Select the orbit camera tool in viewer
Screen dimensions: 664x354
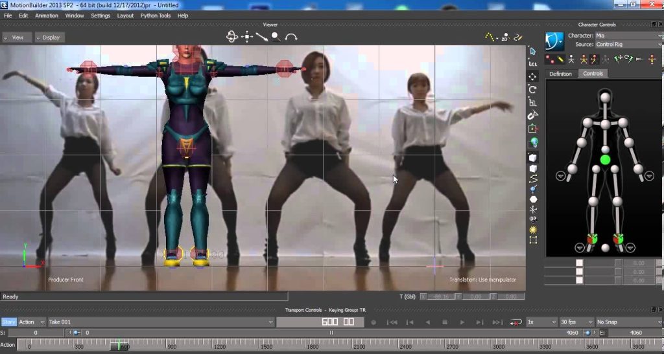[x=232, y=37]
